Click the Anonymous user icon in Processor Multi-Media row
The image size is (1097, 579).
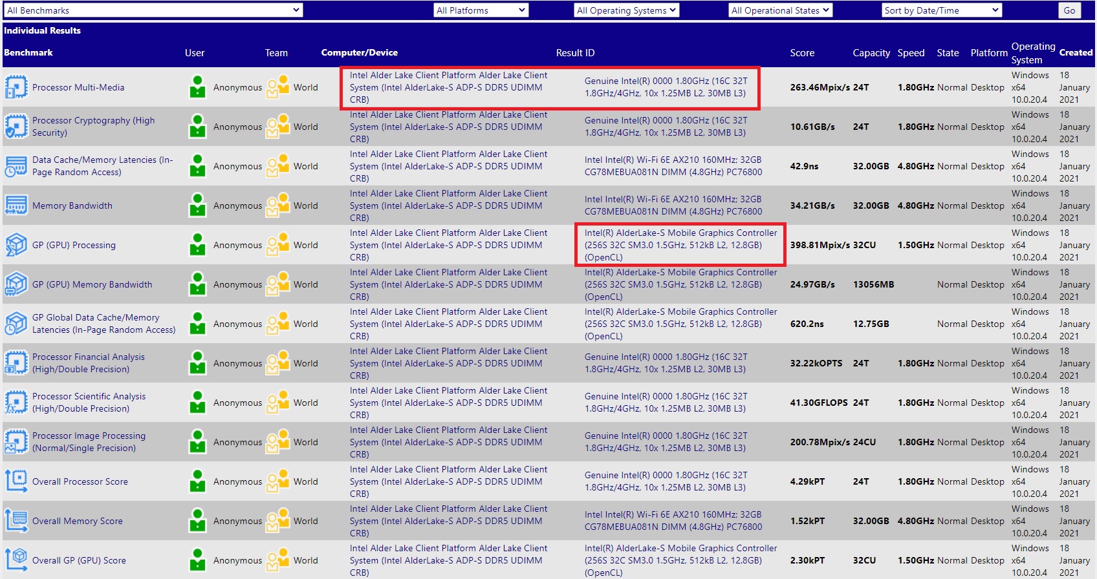point(197,87)
